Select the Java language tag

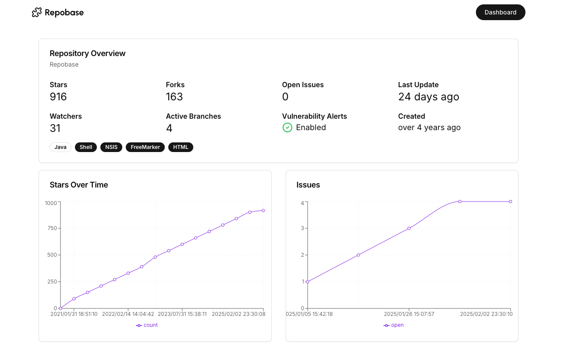[60, 147]
